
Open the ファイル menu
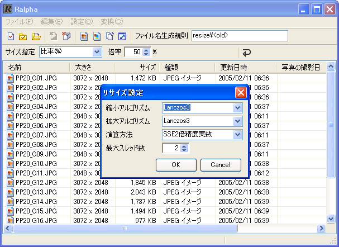click(x=19, y=22)
